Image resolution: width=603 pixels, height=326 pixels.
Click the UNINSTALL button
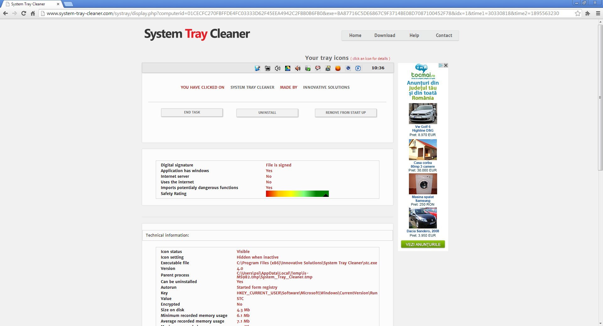tap(267, 113)
